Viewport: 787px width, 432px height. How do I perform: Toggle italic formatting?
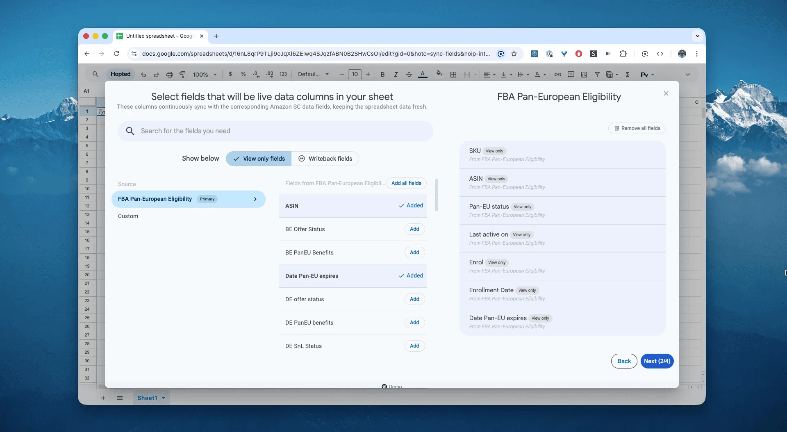(396, 74)
